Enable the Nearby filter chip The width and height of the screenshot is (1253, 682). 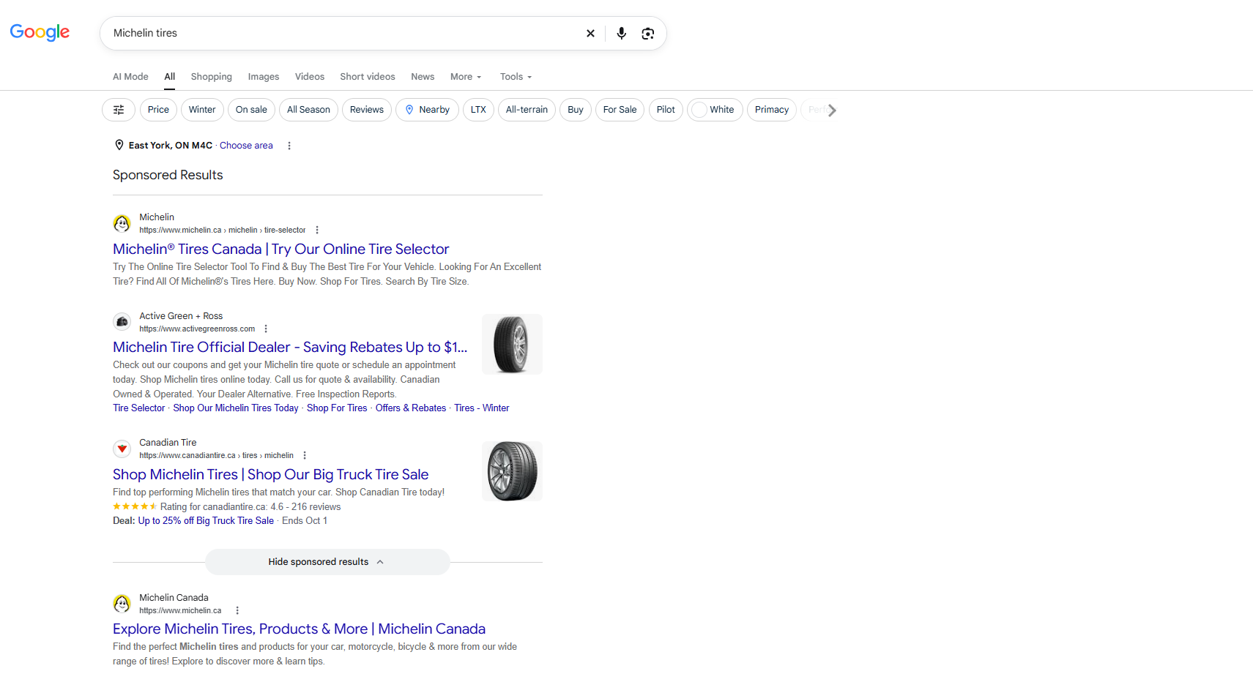427,110
